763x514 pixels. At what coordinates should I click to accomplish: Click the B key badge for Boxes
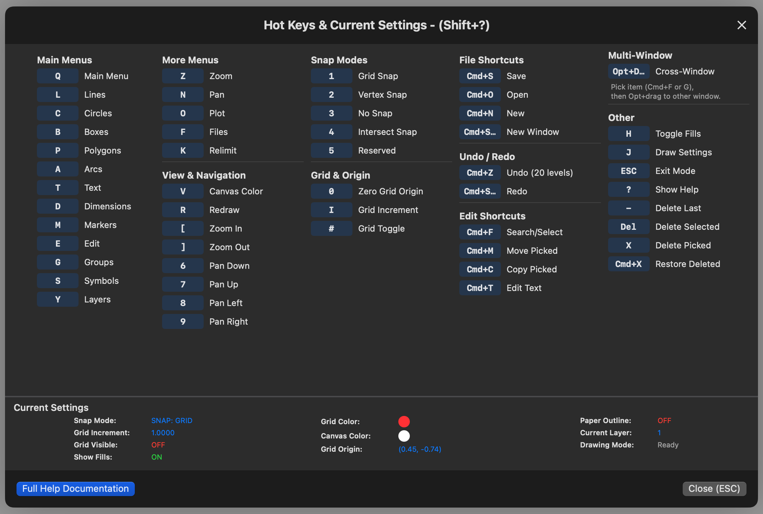tap(58, 132)
